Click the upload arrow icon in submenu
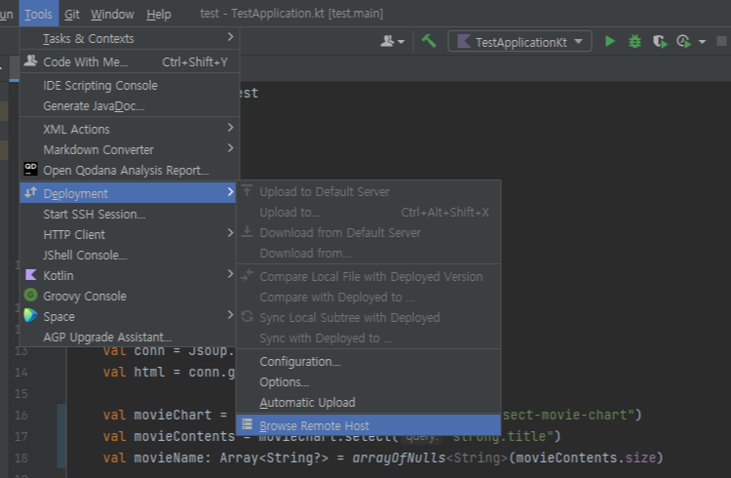Image resolution: width=731 pixels, height=478 pixels. pos(248,190)
